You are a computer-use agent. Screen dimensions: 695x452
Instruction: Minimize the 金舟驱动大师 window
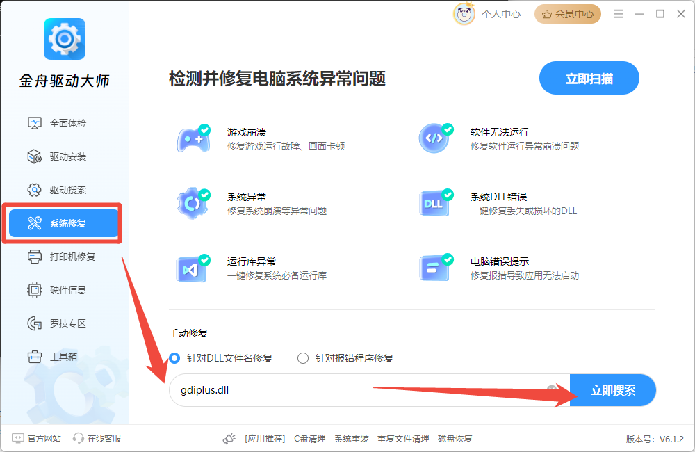(639, 14)
